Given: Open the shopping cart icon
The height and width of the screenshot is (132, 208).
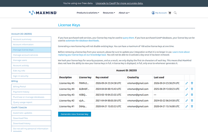Looking at the screenshot, I should (170, 13).
